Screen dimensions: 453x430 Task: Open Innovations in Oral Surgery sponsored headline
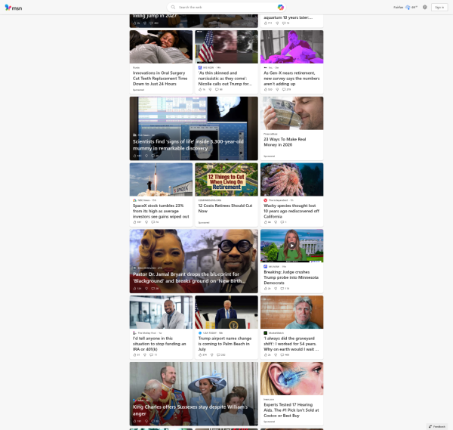pos(160,79)
